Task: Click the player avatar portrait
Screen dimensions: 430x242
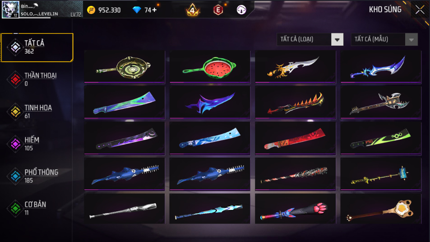Action: tap(11, 9)
